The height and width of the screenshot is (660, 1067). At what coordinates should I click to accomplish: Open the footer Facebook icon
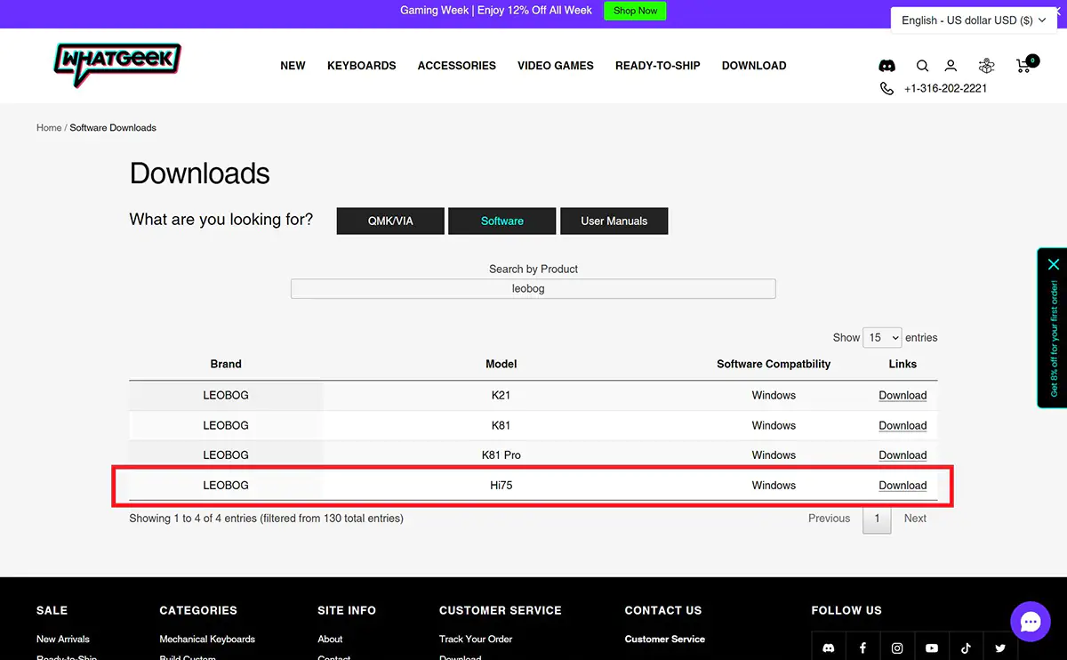(862, 648)
